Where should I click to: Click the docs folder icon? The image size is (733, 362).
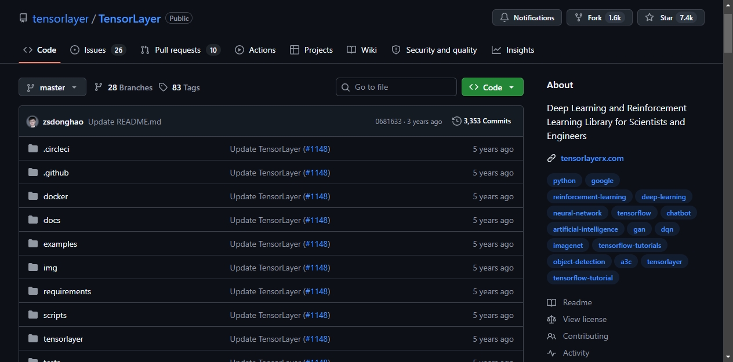[x=33, y=220]
